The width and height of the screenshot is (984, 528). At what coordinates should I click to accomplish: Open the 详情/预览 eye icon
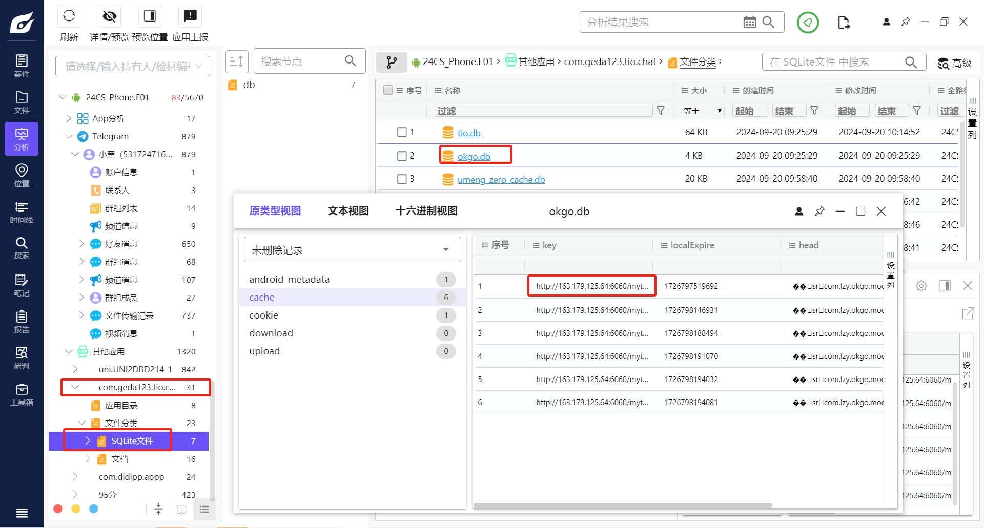(109, 16)
